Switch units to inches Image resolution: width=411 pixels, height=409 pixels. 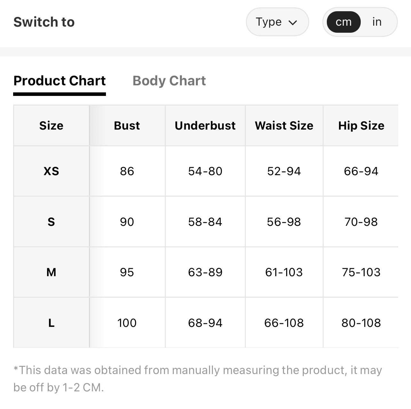[x=377, y=22]
